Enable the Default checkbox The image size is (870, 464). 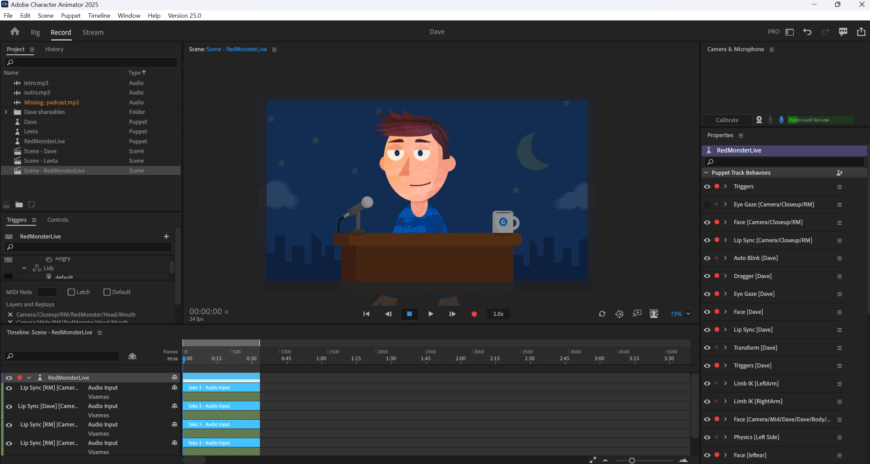107,292
